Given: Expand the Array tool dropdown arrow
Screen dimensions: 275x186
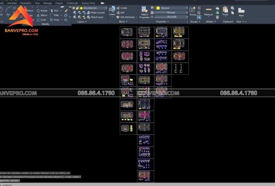Looking at the screenshot, I should [61, 20].
